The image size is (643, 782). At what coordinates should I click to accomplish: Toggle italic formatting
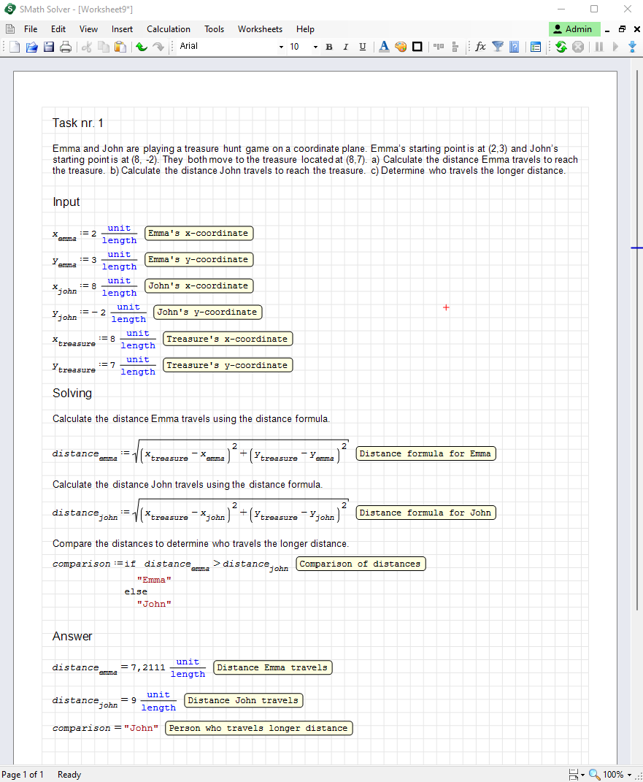(x=346, y=47)
